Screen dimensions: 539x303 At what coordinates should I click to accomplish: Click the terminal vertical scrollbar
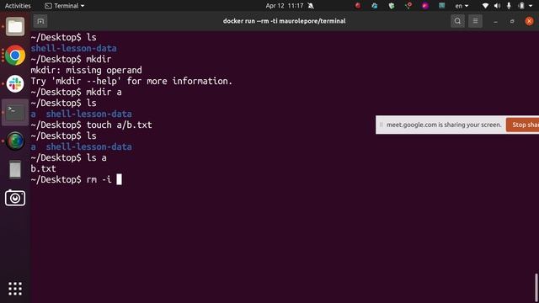point(536,288)
